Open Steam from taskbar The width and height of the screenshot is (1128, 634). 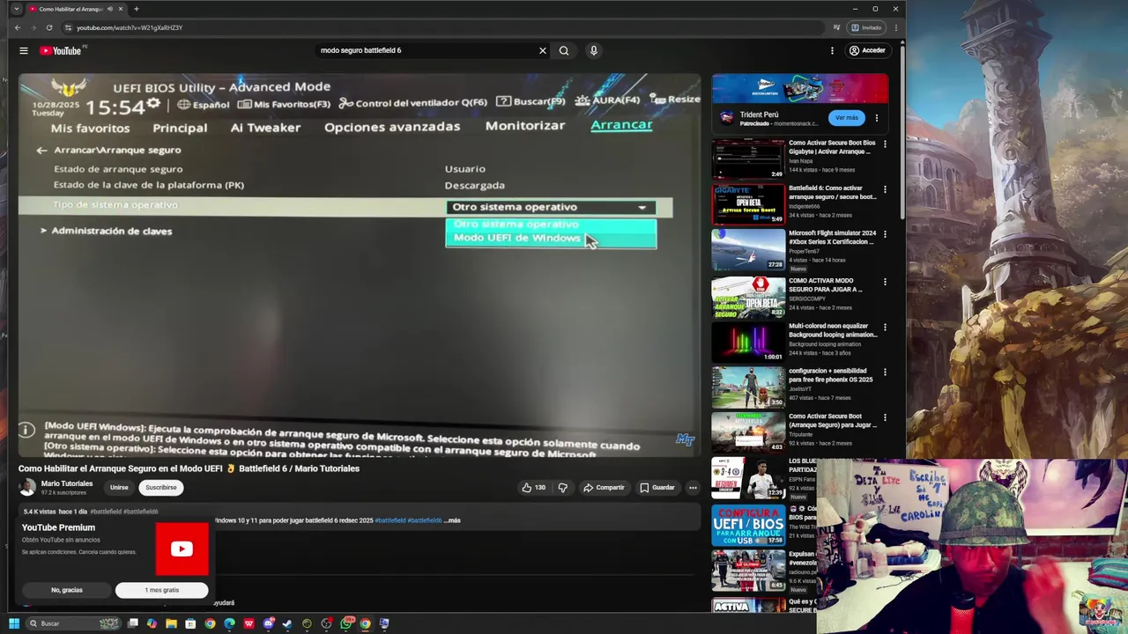(287, 623)
